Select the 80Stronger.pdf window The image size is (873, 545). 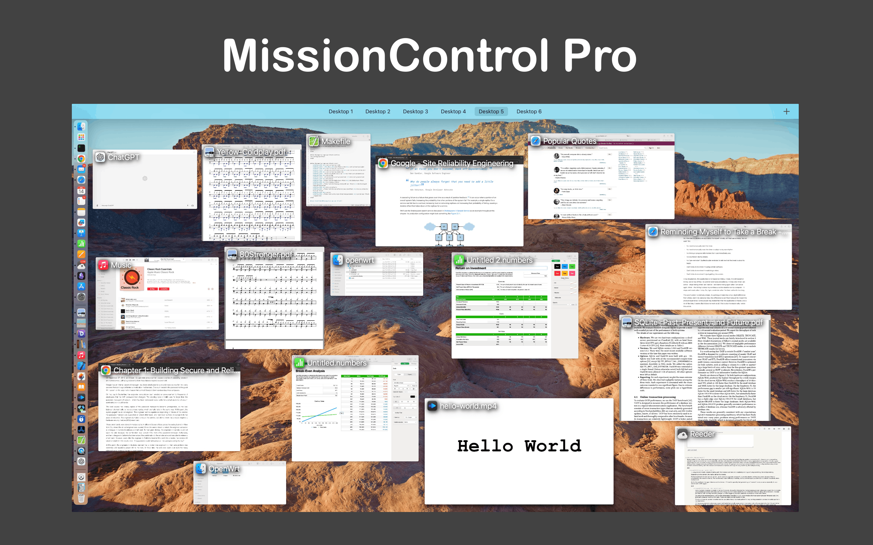(274, 298)
